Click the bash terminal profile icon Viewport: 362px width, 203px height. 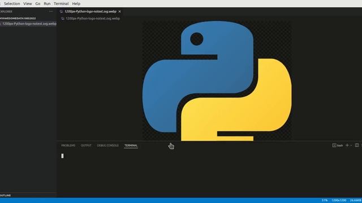[x=334, y=145]
